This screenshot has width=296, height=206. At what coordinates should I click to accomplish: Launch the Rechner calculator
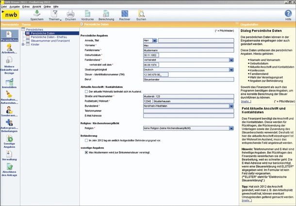click(x=125, y=14)
